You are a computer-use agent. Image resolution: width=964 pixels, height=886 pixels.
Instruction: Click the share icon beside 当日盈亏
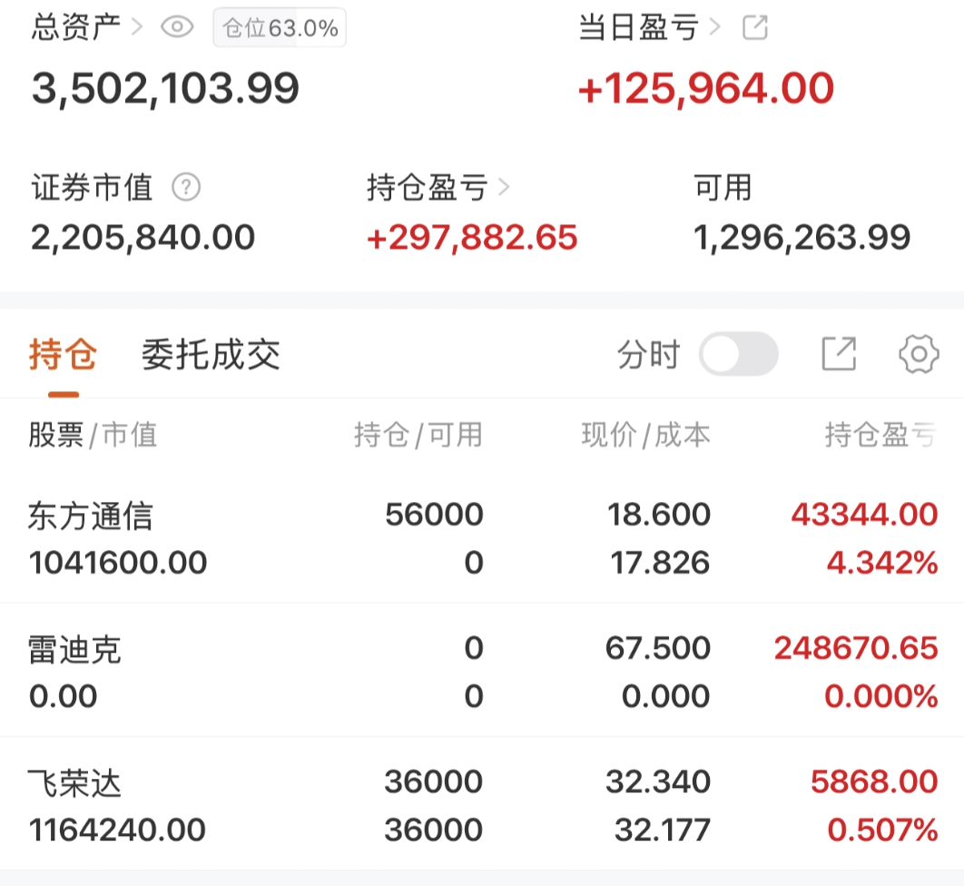[754, 27]
